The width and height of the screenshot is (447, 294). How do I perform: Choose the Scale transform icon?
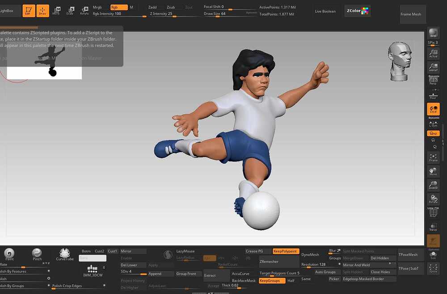[x=70, y=11]
